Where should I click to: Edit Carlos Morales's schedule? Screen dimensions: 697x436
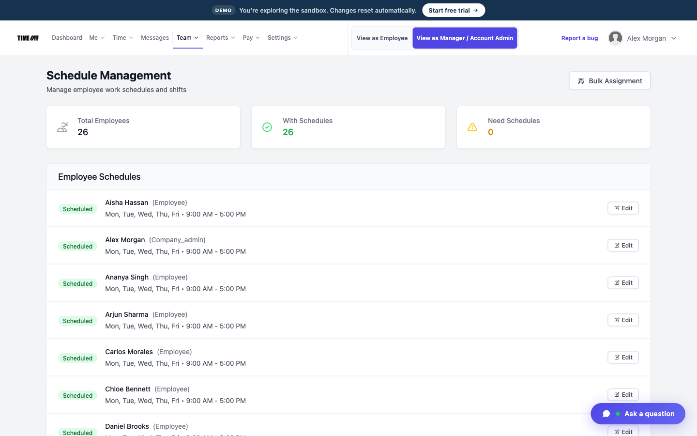623,357
